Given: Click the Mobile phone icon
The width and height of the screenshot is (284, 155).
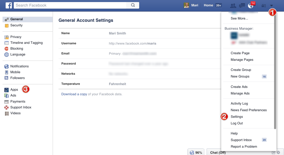Looking at the screenshot, I should coord(7,72).
